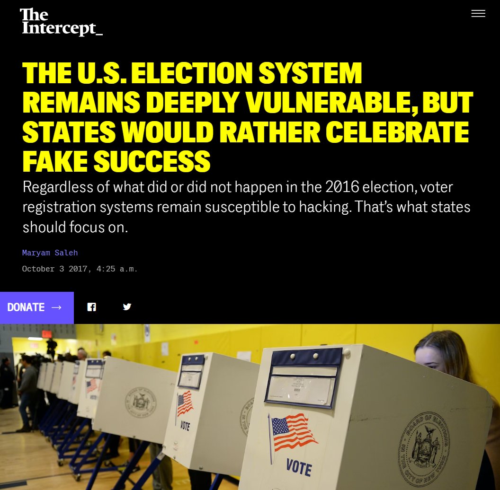Click the yellow article headline
Screen dimensions: 500x490
248,117
